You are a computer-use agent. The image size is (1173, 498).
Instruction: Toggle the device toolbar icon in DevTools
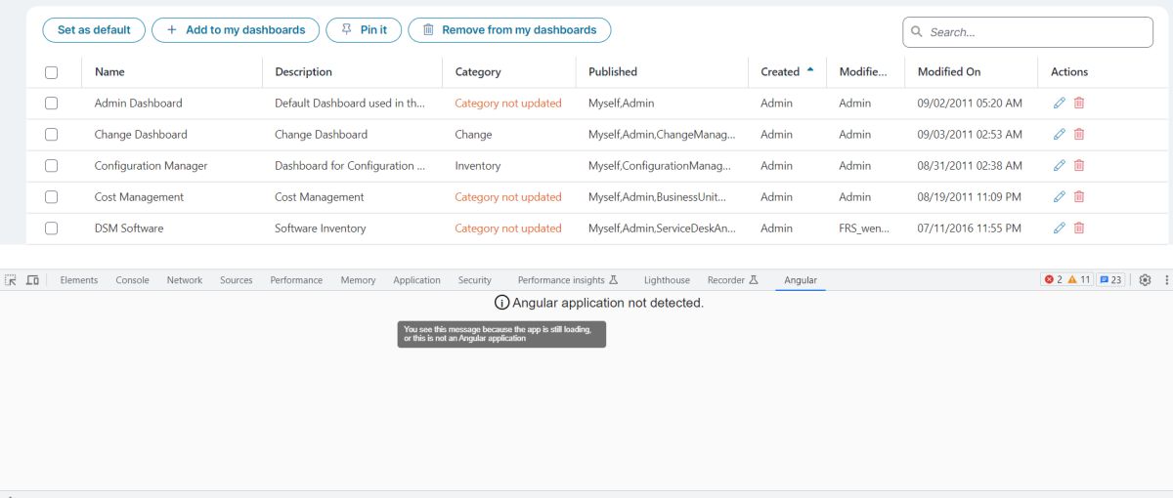[x=32, y=280]
